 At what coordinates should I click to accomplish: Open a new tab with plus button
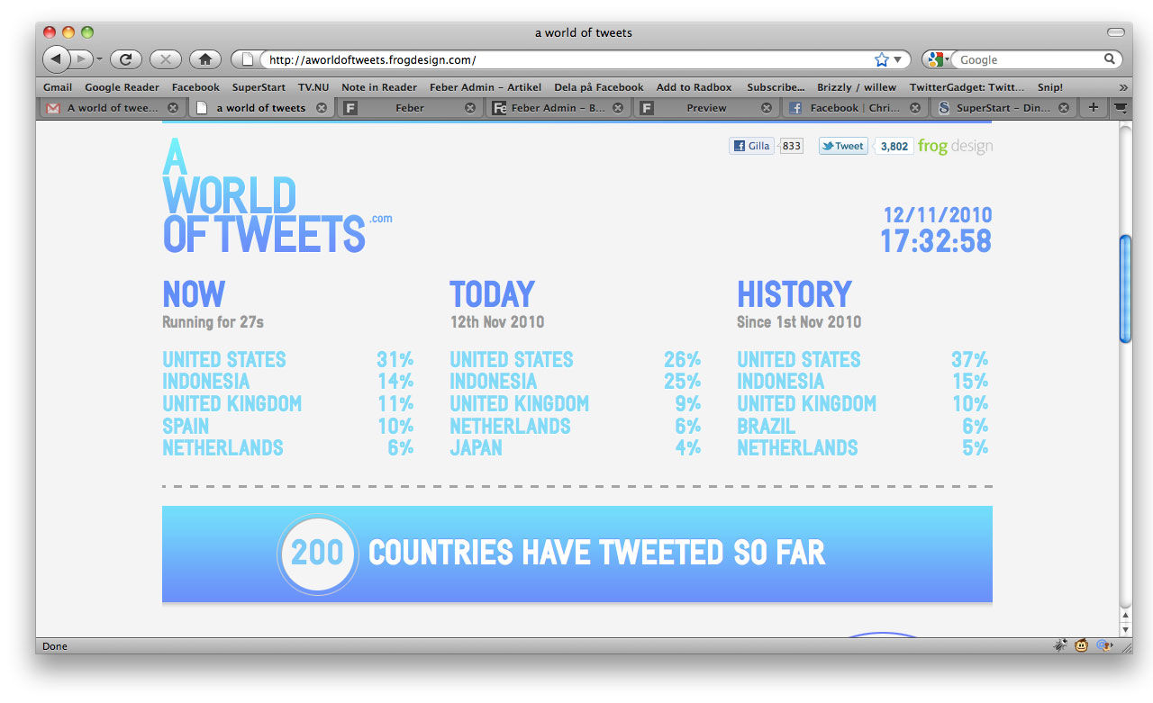(x=1093, y=107)
